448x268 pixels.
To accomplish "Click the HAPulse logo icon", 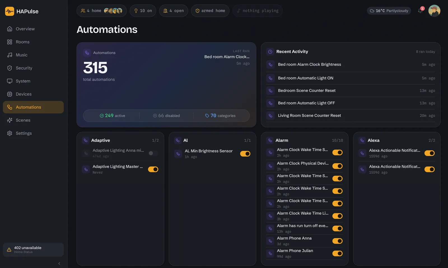I will pos(10,11).
